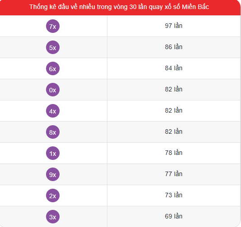Click the 2x purple circle

point(53,195)
